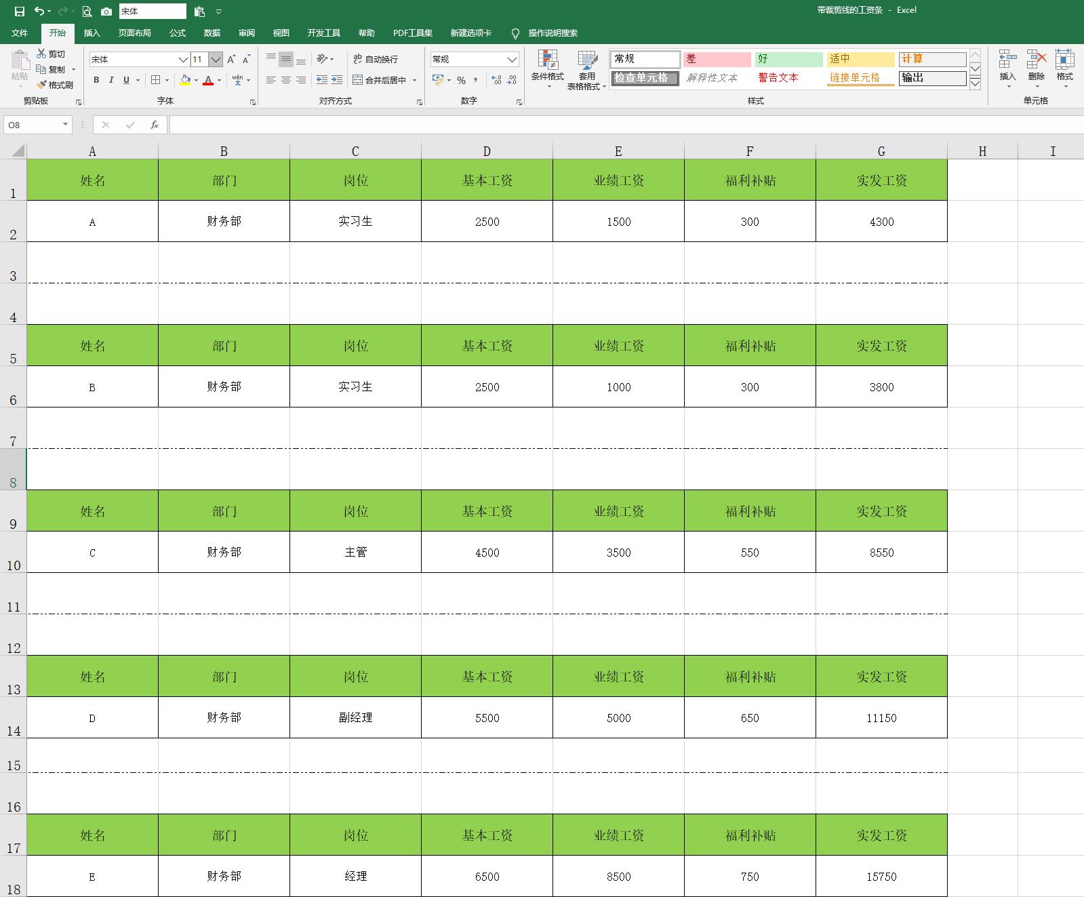The height and width of the screenshot is (897, 1084).
Task: Toggle underline formatting
Action: tap(126, 80)
